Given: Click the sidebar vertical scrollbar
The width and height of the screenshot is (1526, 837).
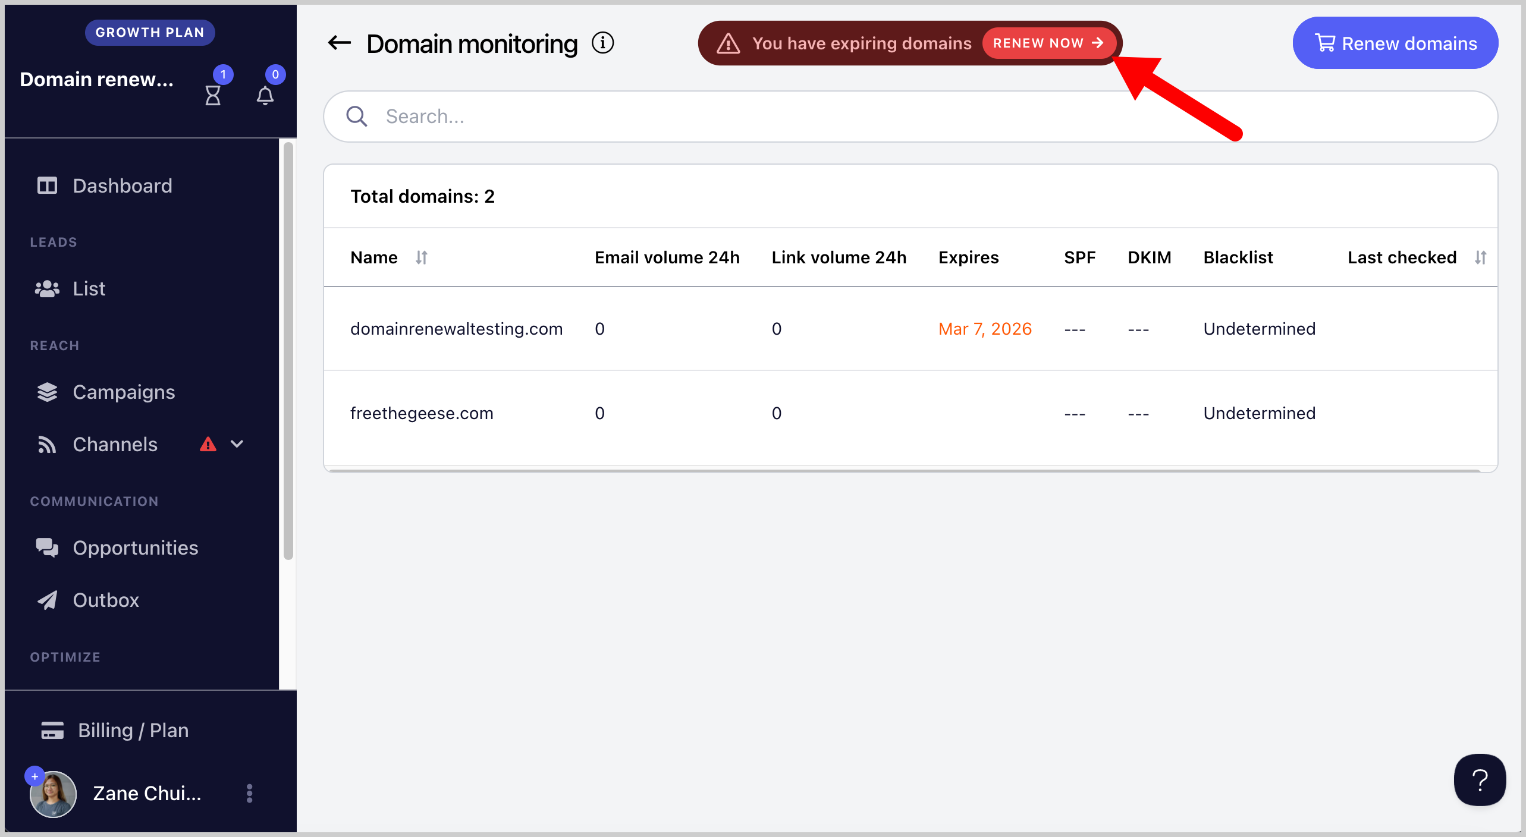Looking at the screenshot, I should (288, 351).
